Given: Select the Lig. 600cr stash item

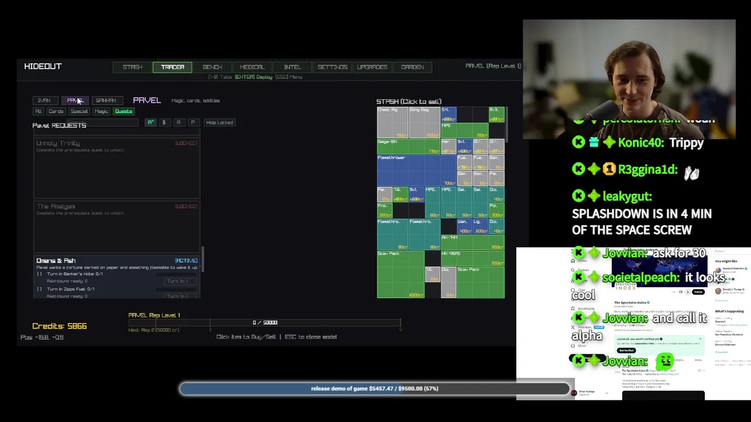Looking at the screenshot, I should point(480,226).
